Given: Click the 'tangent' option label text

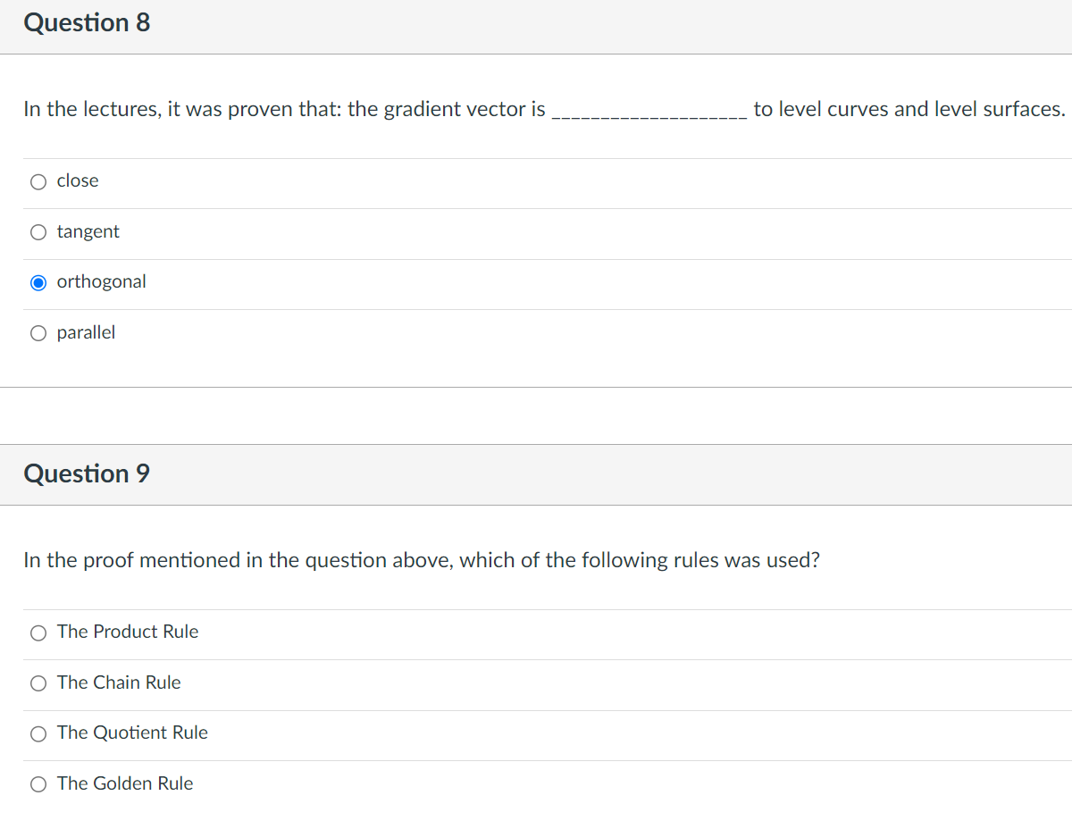Looking at the screenshot, I should click(x=88, y=231).
